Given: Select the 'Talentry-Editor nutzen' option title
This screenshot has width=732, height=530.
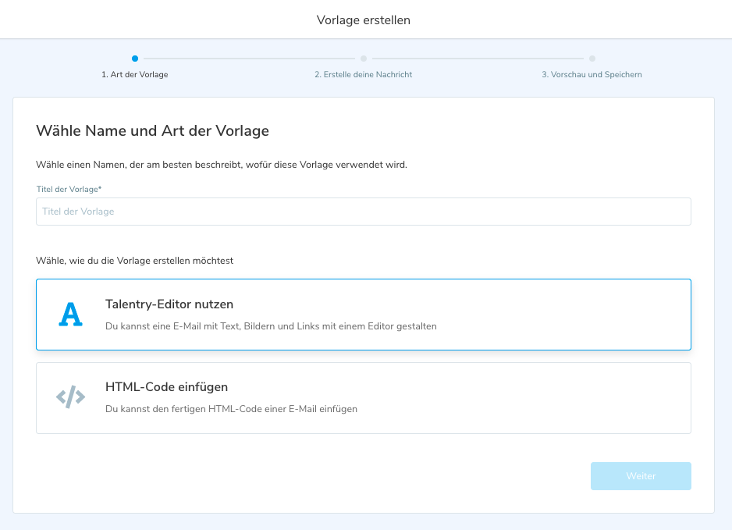Looking at the screenshot, I should [169, 304].
